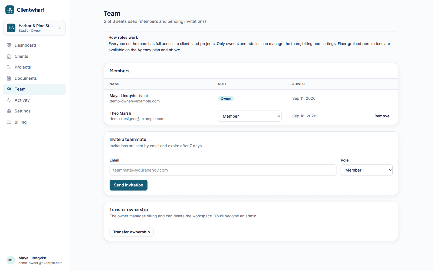Click the JOINED column header

click(x=298, y=84)
